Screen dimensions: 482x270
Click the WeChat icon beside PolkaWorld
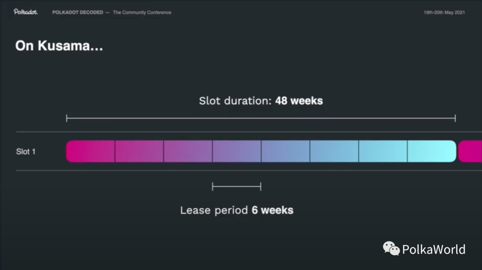click(x=391, y=249)
